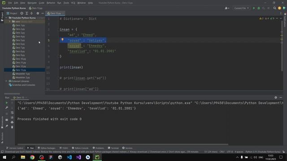Expand the venv folder
The height and width of the screenshot is (161, 287).
[10, 21]
